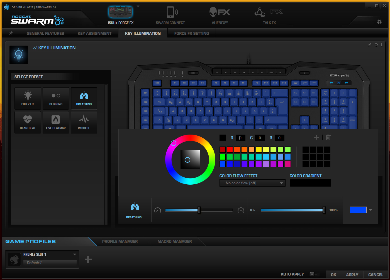This screenshot has height=280, width=390.
Task: Switch to the General Features tab
Action: point(45,33)
